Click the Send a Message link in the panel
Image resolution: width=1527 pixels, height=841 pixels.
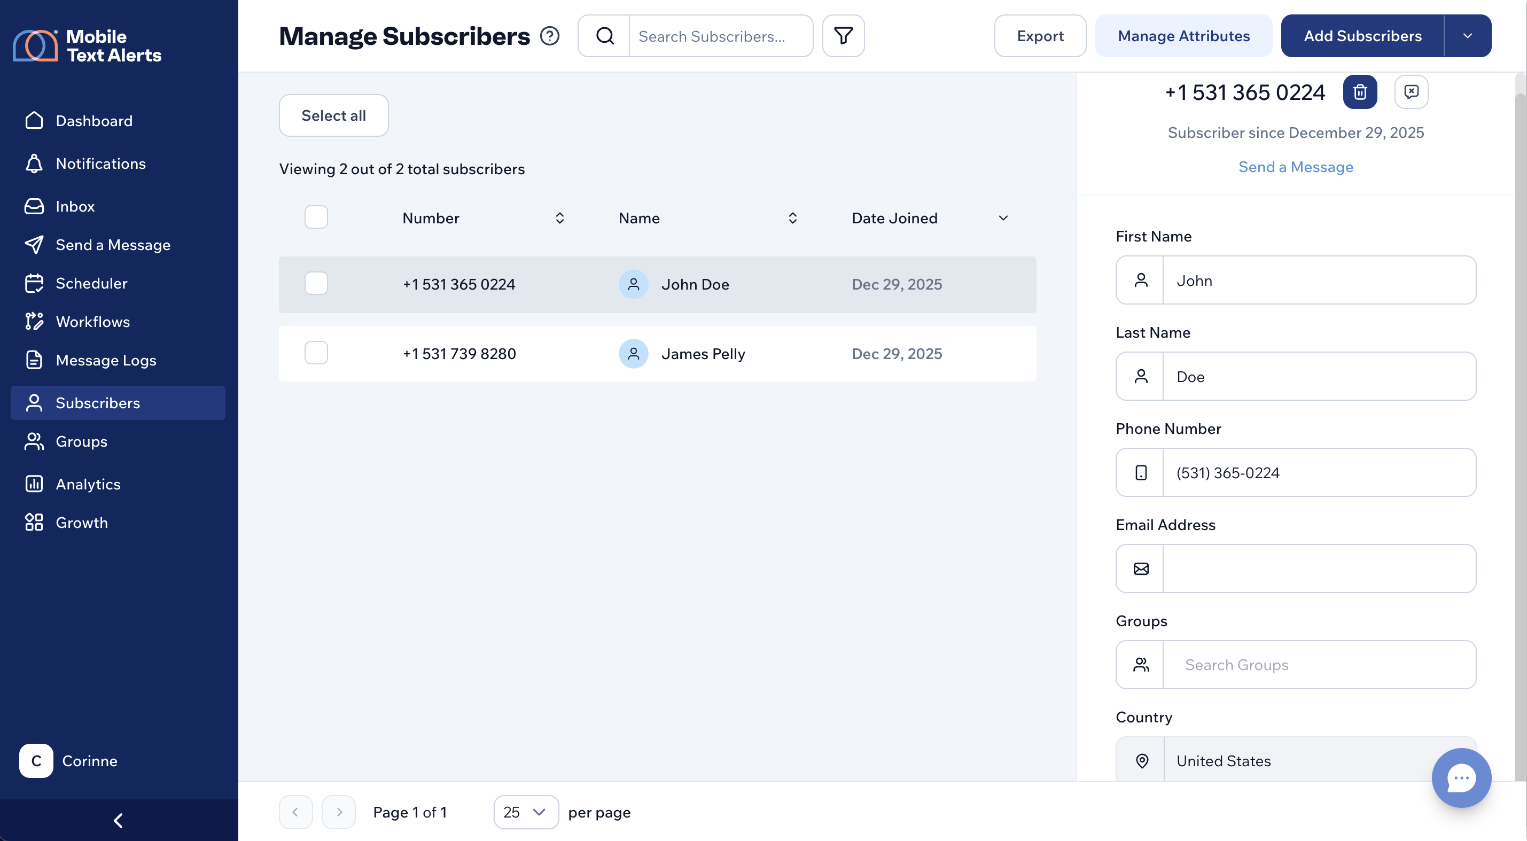pos(1295,167)
